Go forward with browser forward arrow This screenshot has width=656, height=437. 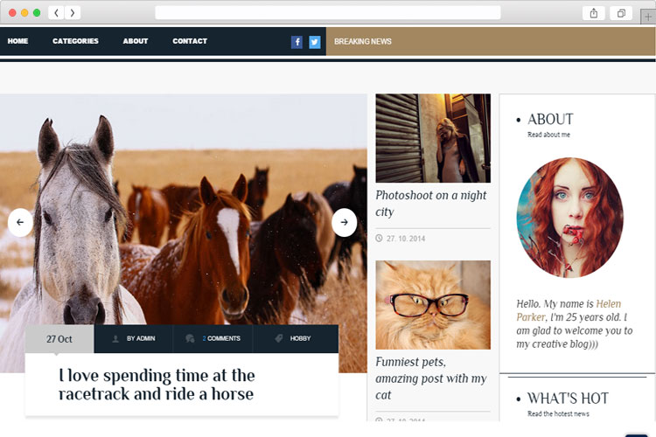[73, 13]
